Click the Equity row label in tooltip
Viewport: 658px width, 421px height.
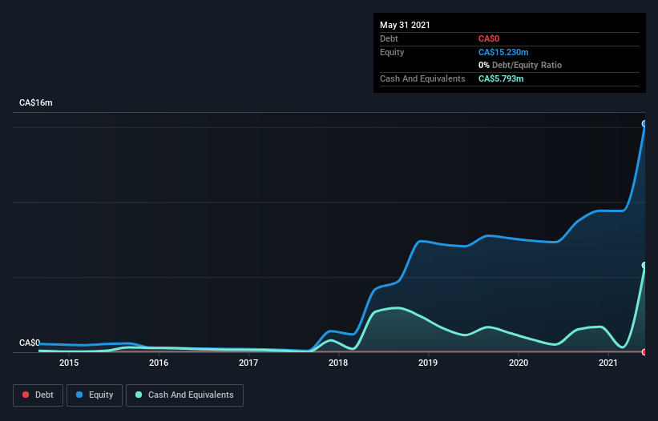pyautogui.click(x=392, y=52)
